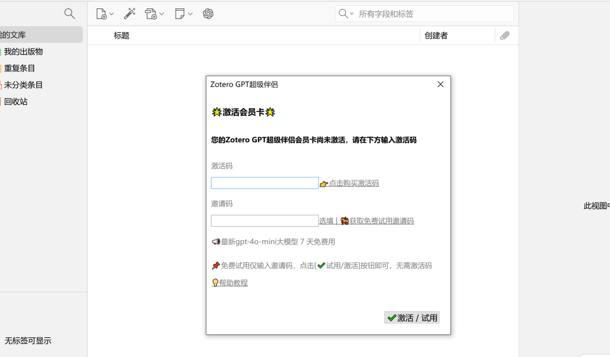Screen dimensions: 610x357
Task: Open the search mode dropdown magnifier
Action: tap(346, 14)
